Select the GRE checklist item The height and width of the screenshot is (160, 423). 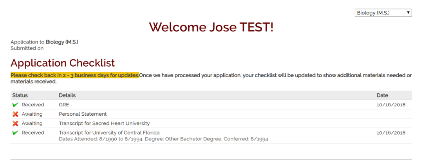coord(63,105)
